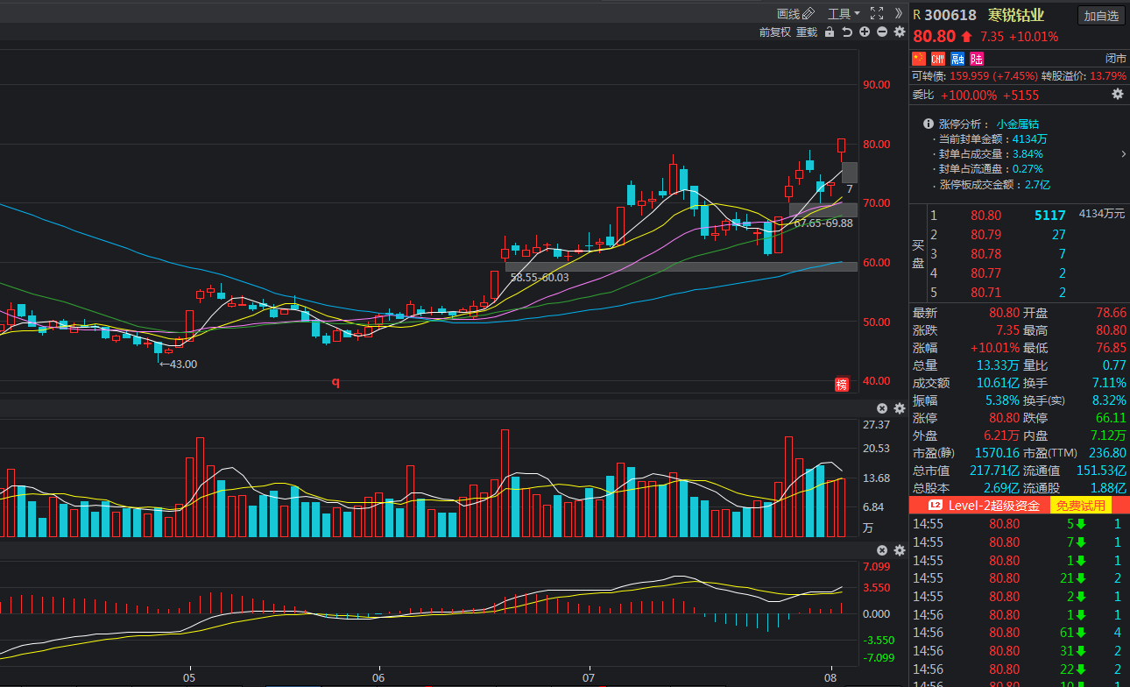Image resolution: width=1130 pixels, height=687 pixels.
Task: Toggle the chart lock icon
Action: [829, 32]
